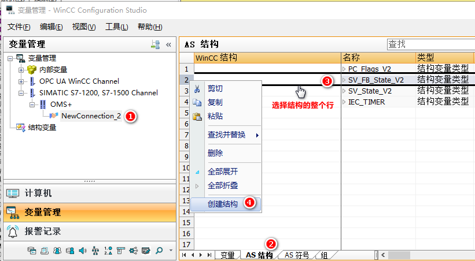The width and height of the screenshot is (475, 261).
Task: Click the speaker horn icon in bottom toolbar
Action: [x=82, y=251]
